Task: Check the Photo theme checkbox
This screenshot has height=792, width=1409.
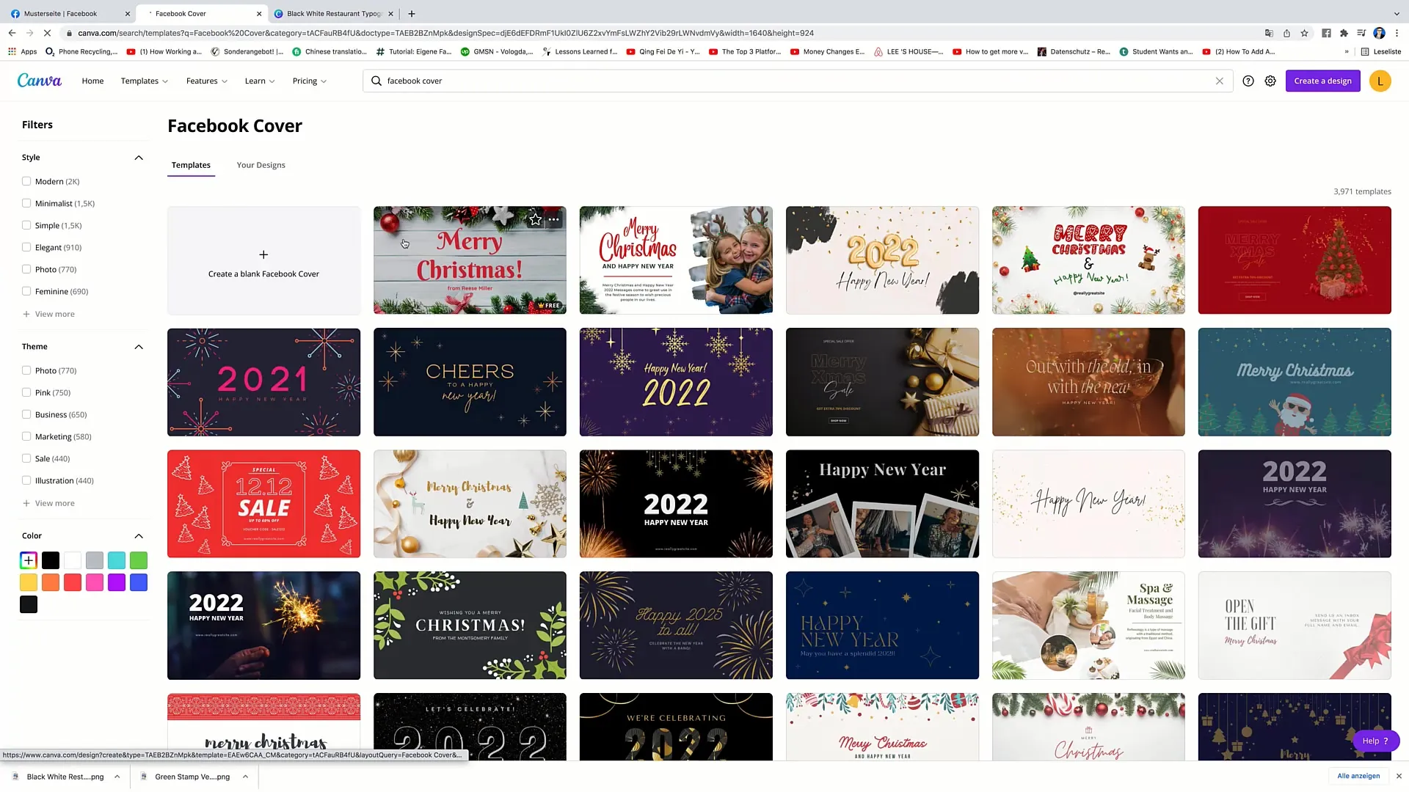Action: [26, 370]
